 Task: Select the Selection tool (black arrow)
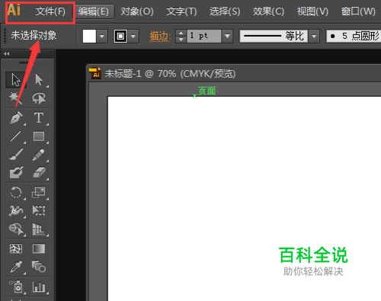(16, 80)
